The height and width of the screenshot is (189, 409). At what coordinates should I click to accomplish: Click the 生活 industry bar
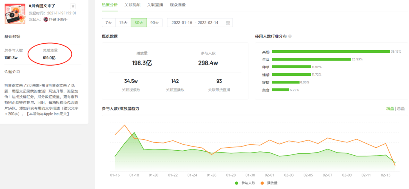pos(311,59)
